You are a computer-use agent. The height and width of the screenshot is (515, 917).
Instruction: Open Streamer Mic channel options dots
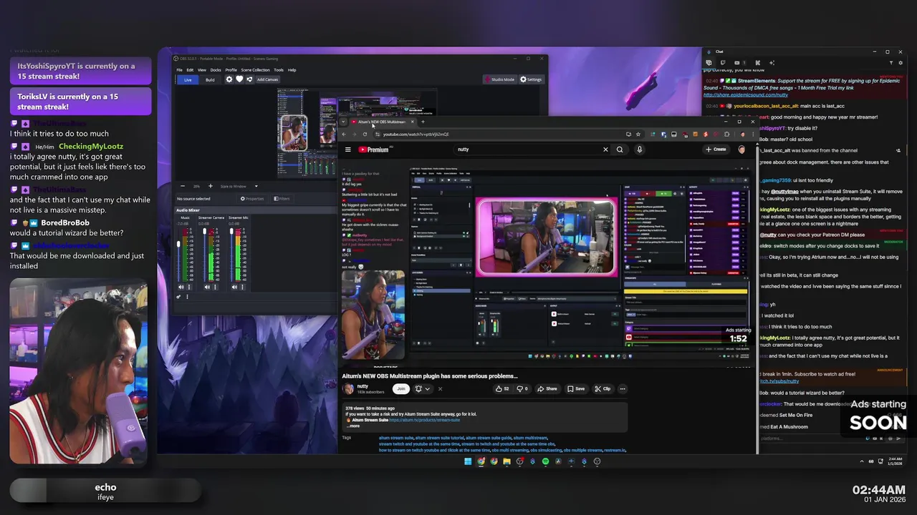[242, 287]
